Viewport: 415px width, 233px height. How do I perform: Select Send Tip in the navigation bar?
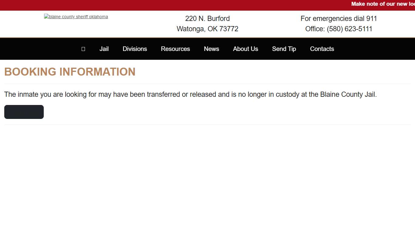point(284,49)
